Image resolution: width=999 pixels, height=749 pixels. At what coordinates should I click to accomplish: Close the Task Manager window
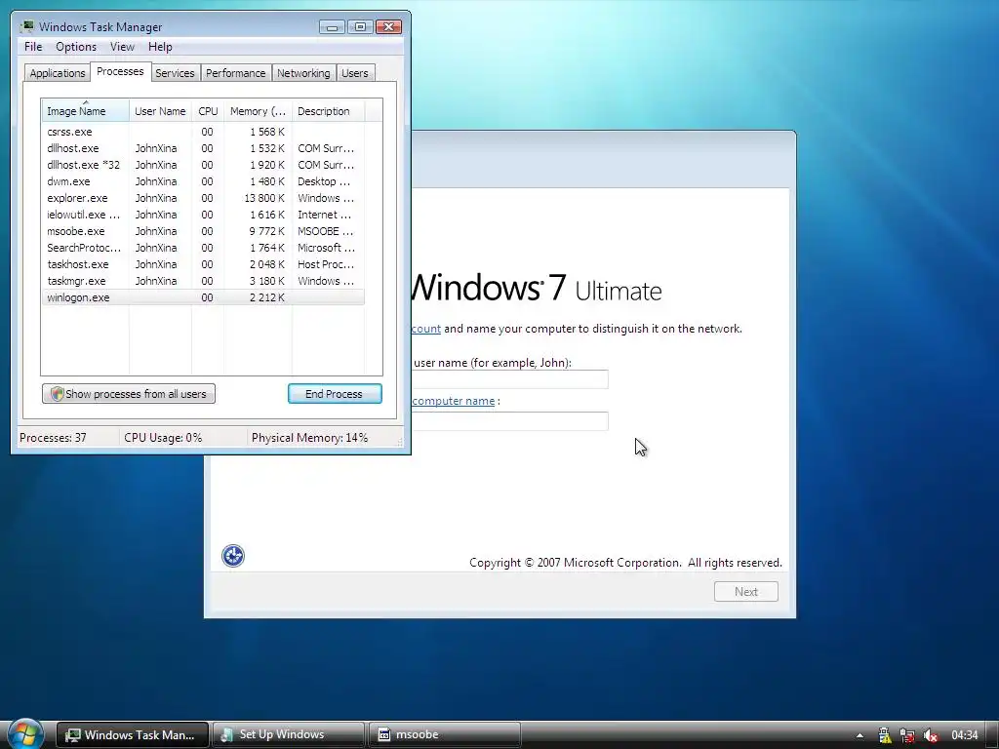[x=388, y=26]
